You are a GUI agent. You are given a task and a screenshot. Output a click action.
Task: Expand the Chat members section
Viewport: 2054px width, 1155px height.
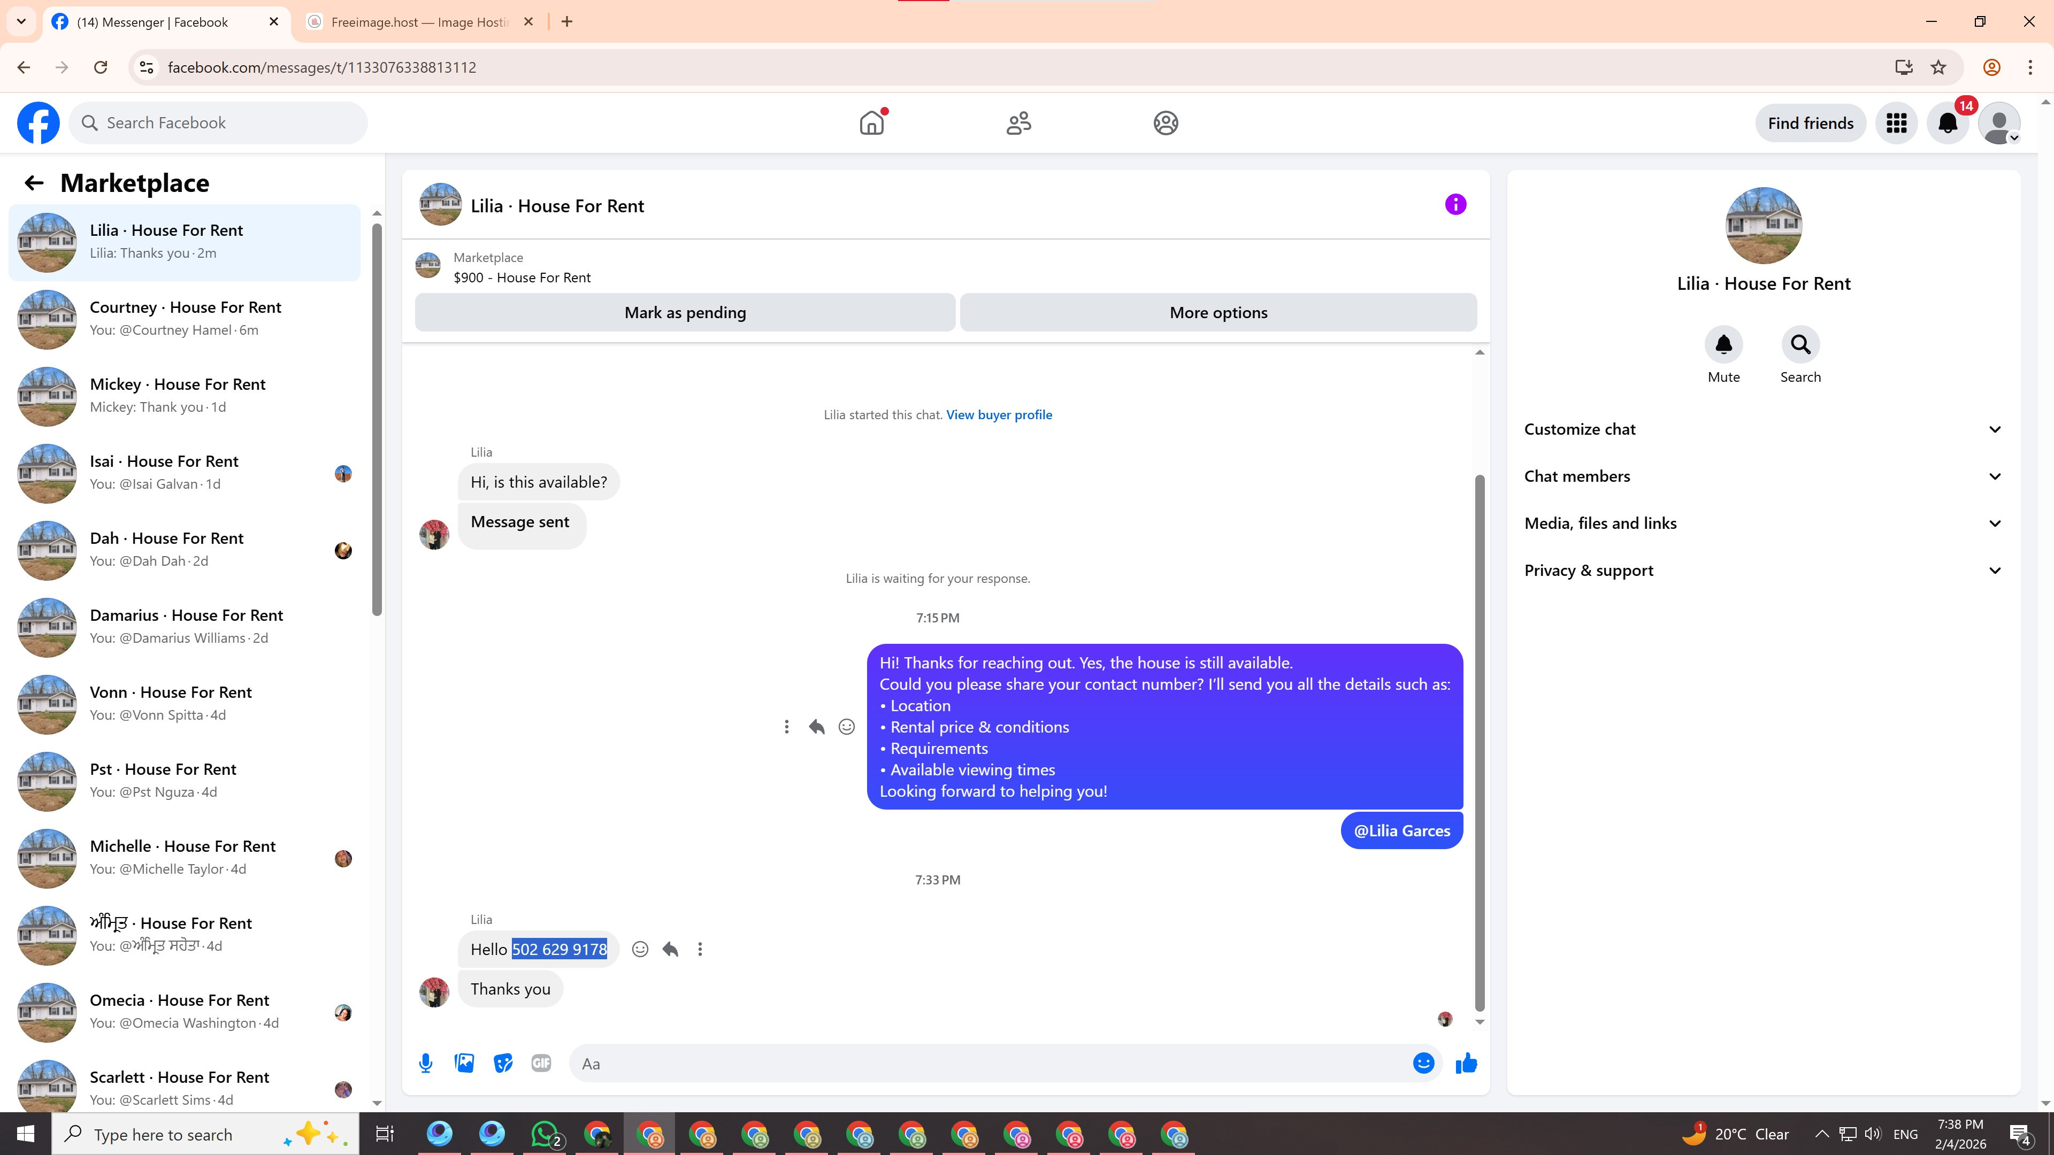(x=1763, y=476)
